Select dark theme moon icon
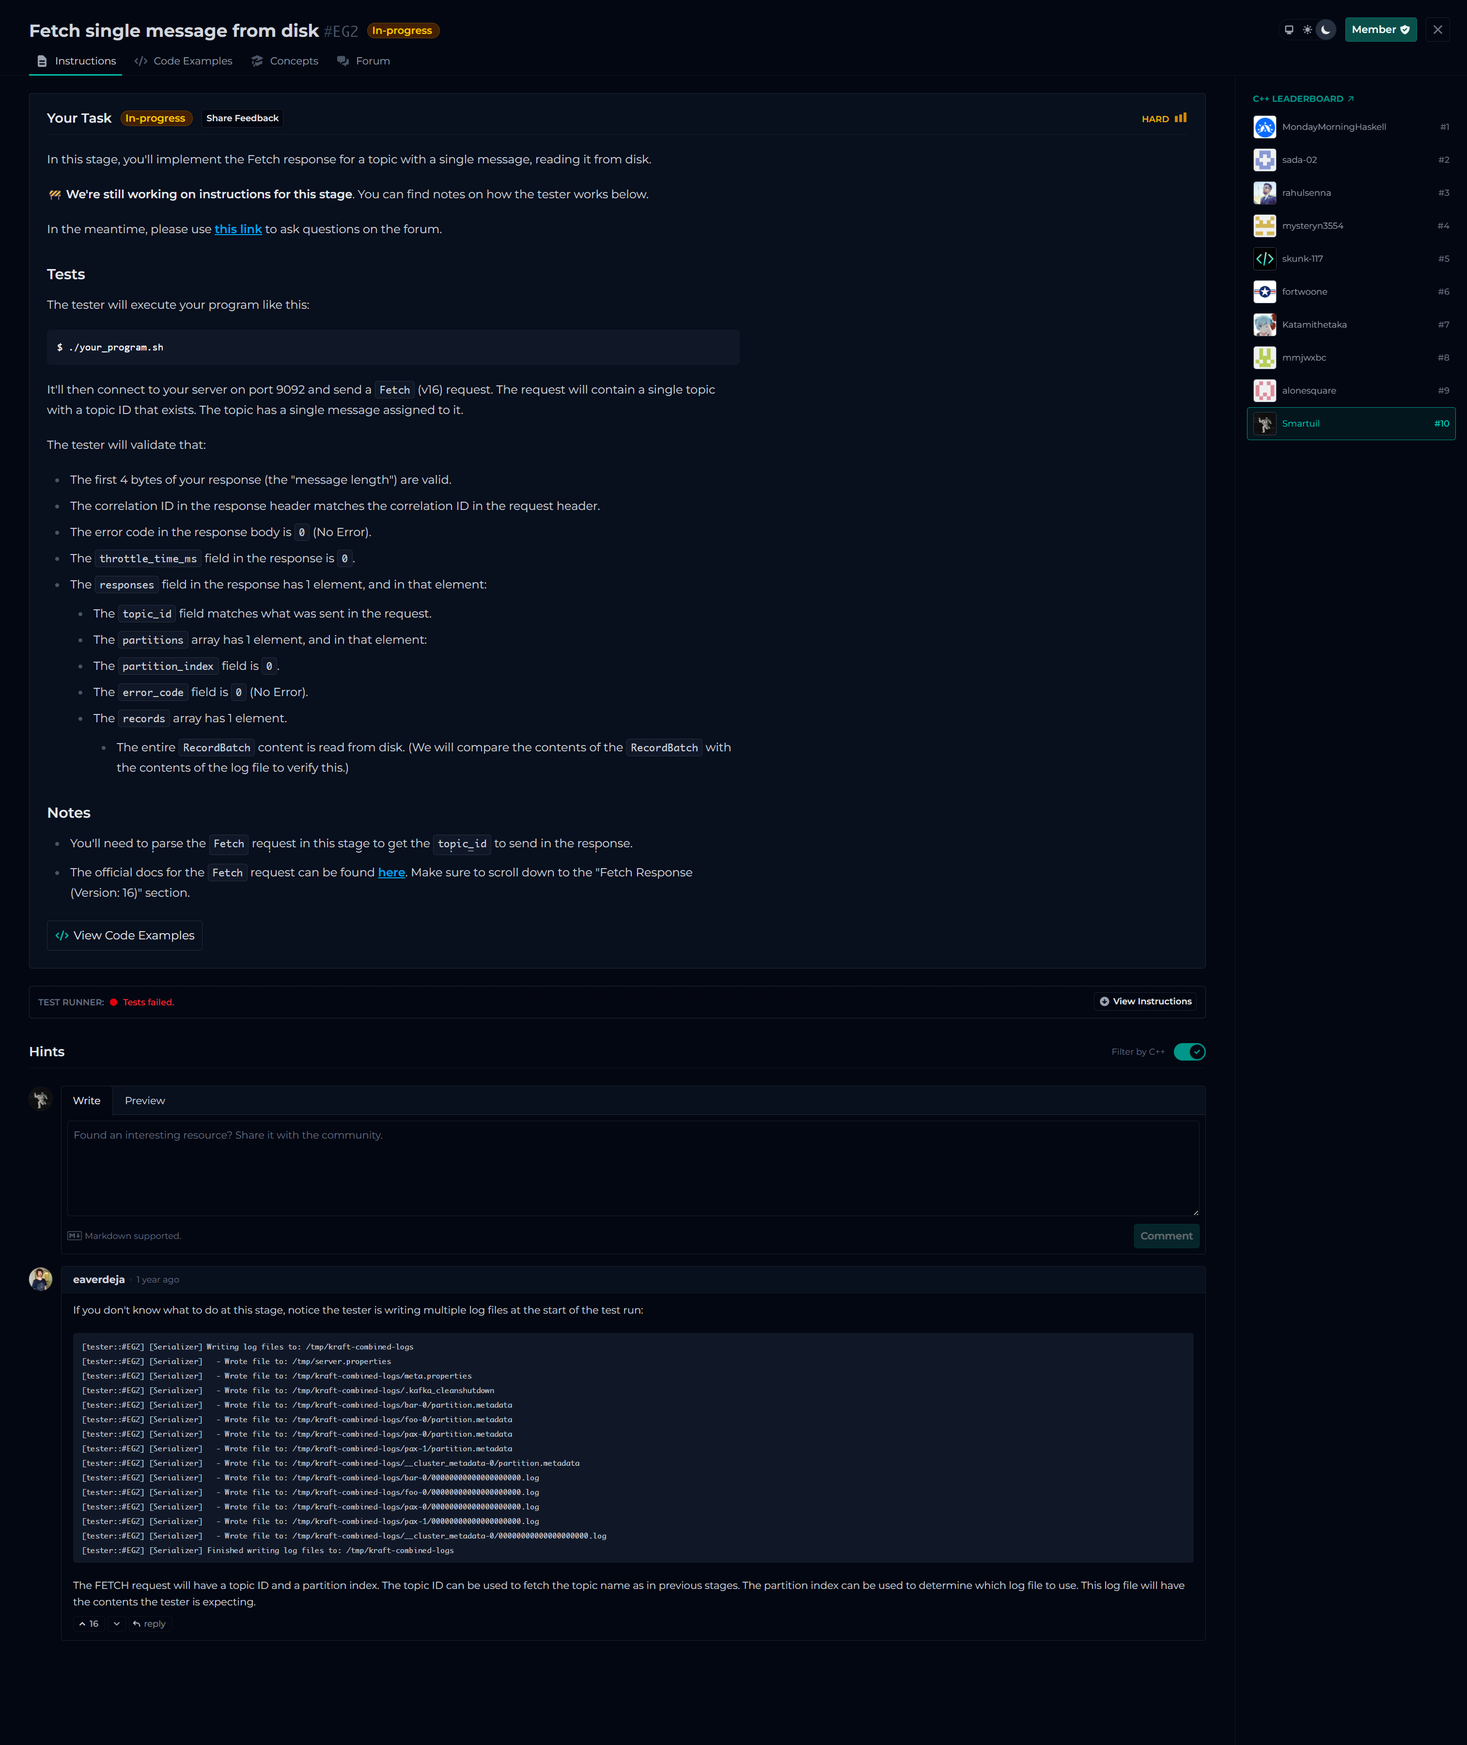The image size is (1467, 1745). tap(1326, 30)
